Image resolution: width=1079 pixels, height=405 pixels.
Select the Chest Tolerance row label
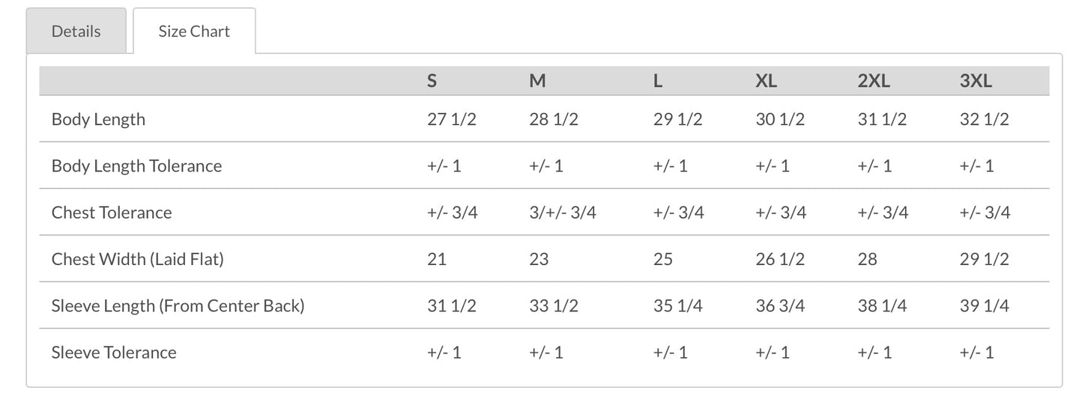pyautogui.click(x=112, y=213)
